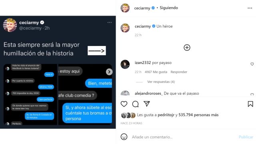Open the post options three-dot menu

pyautogui.click(x=250, y=8)
